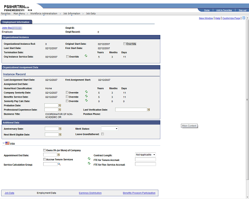Open calendar picker for Anniversary Date
The image size is (249, 199).
click(60, 129)
